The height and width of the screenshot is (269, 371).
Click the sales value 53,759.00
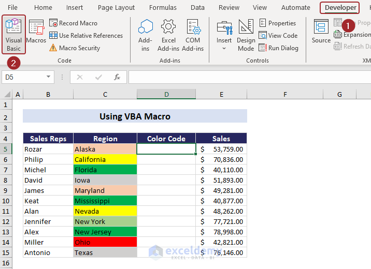click(221, 149)
